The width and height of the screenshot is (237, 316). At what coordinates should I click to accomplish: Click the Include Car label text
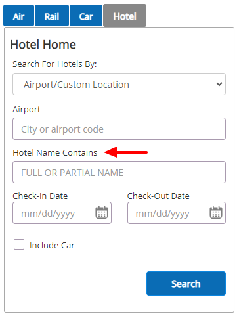pyautogui.click(x=52, y=245)
